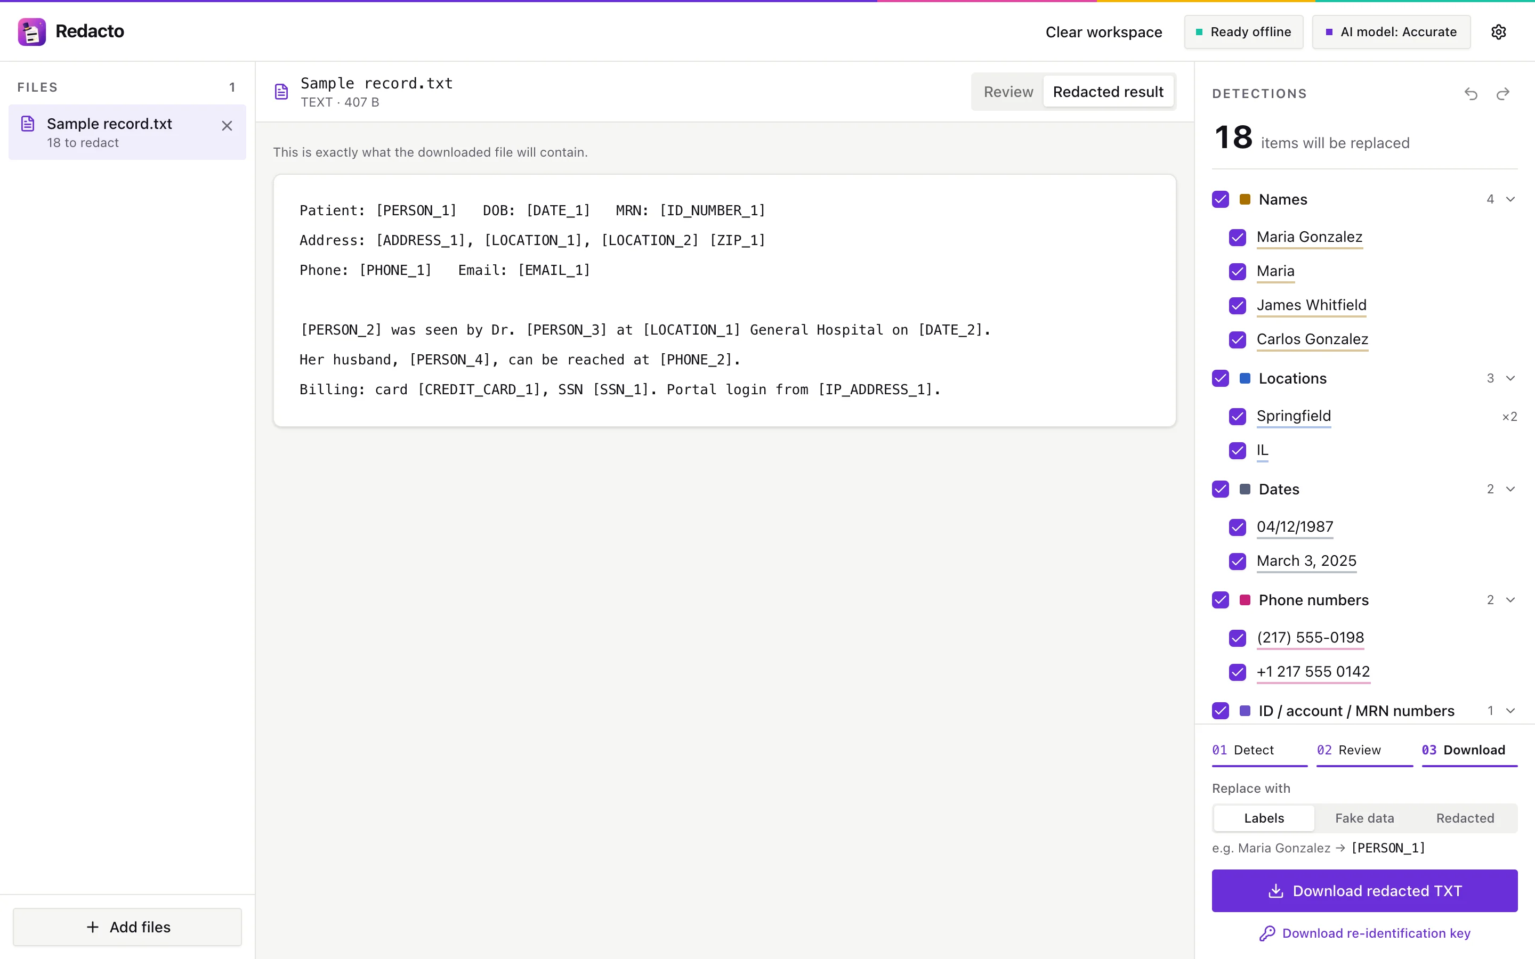Click Clear workspace
This screenshot has width=1535, height=959.
(x=1104, y=32)
